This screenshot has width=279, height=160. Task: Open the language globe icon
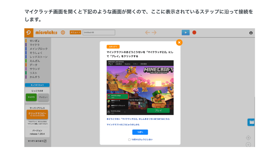[63, 32]
